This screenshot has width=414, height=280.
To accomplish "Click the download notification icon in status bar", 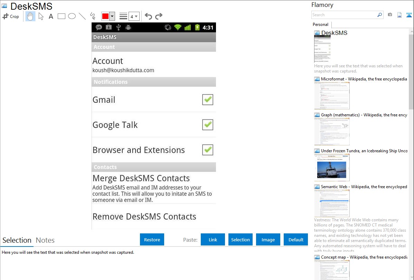I will 109,27.
